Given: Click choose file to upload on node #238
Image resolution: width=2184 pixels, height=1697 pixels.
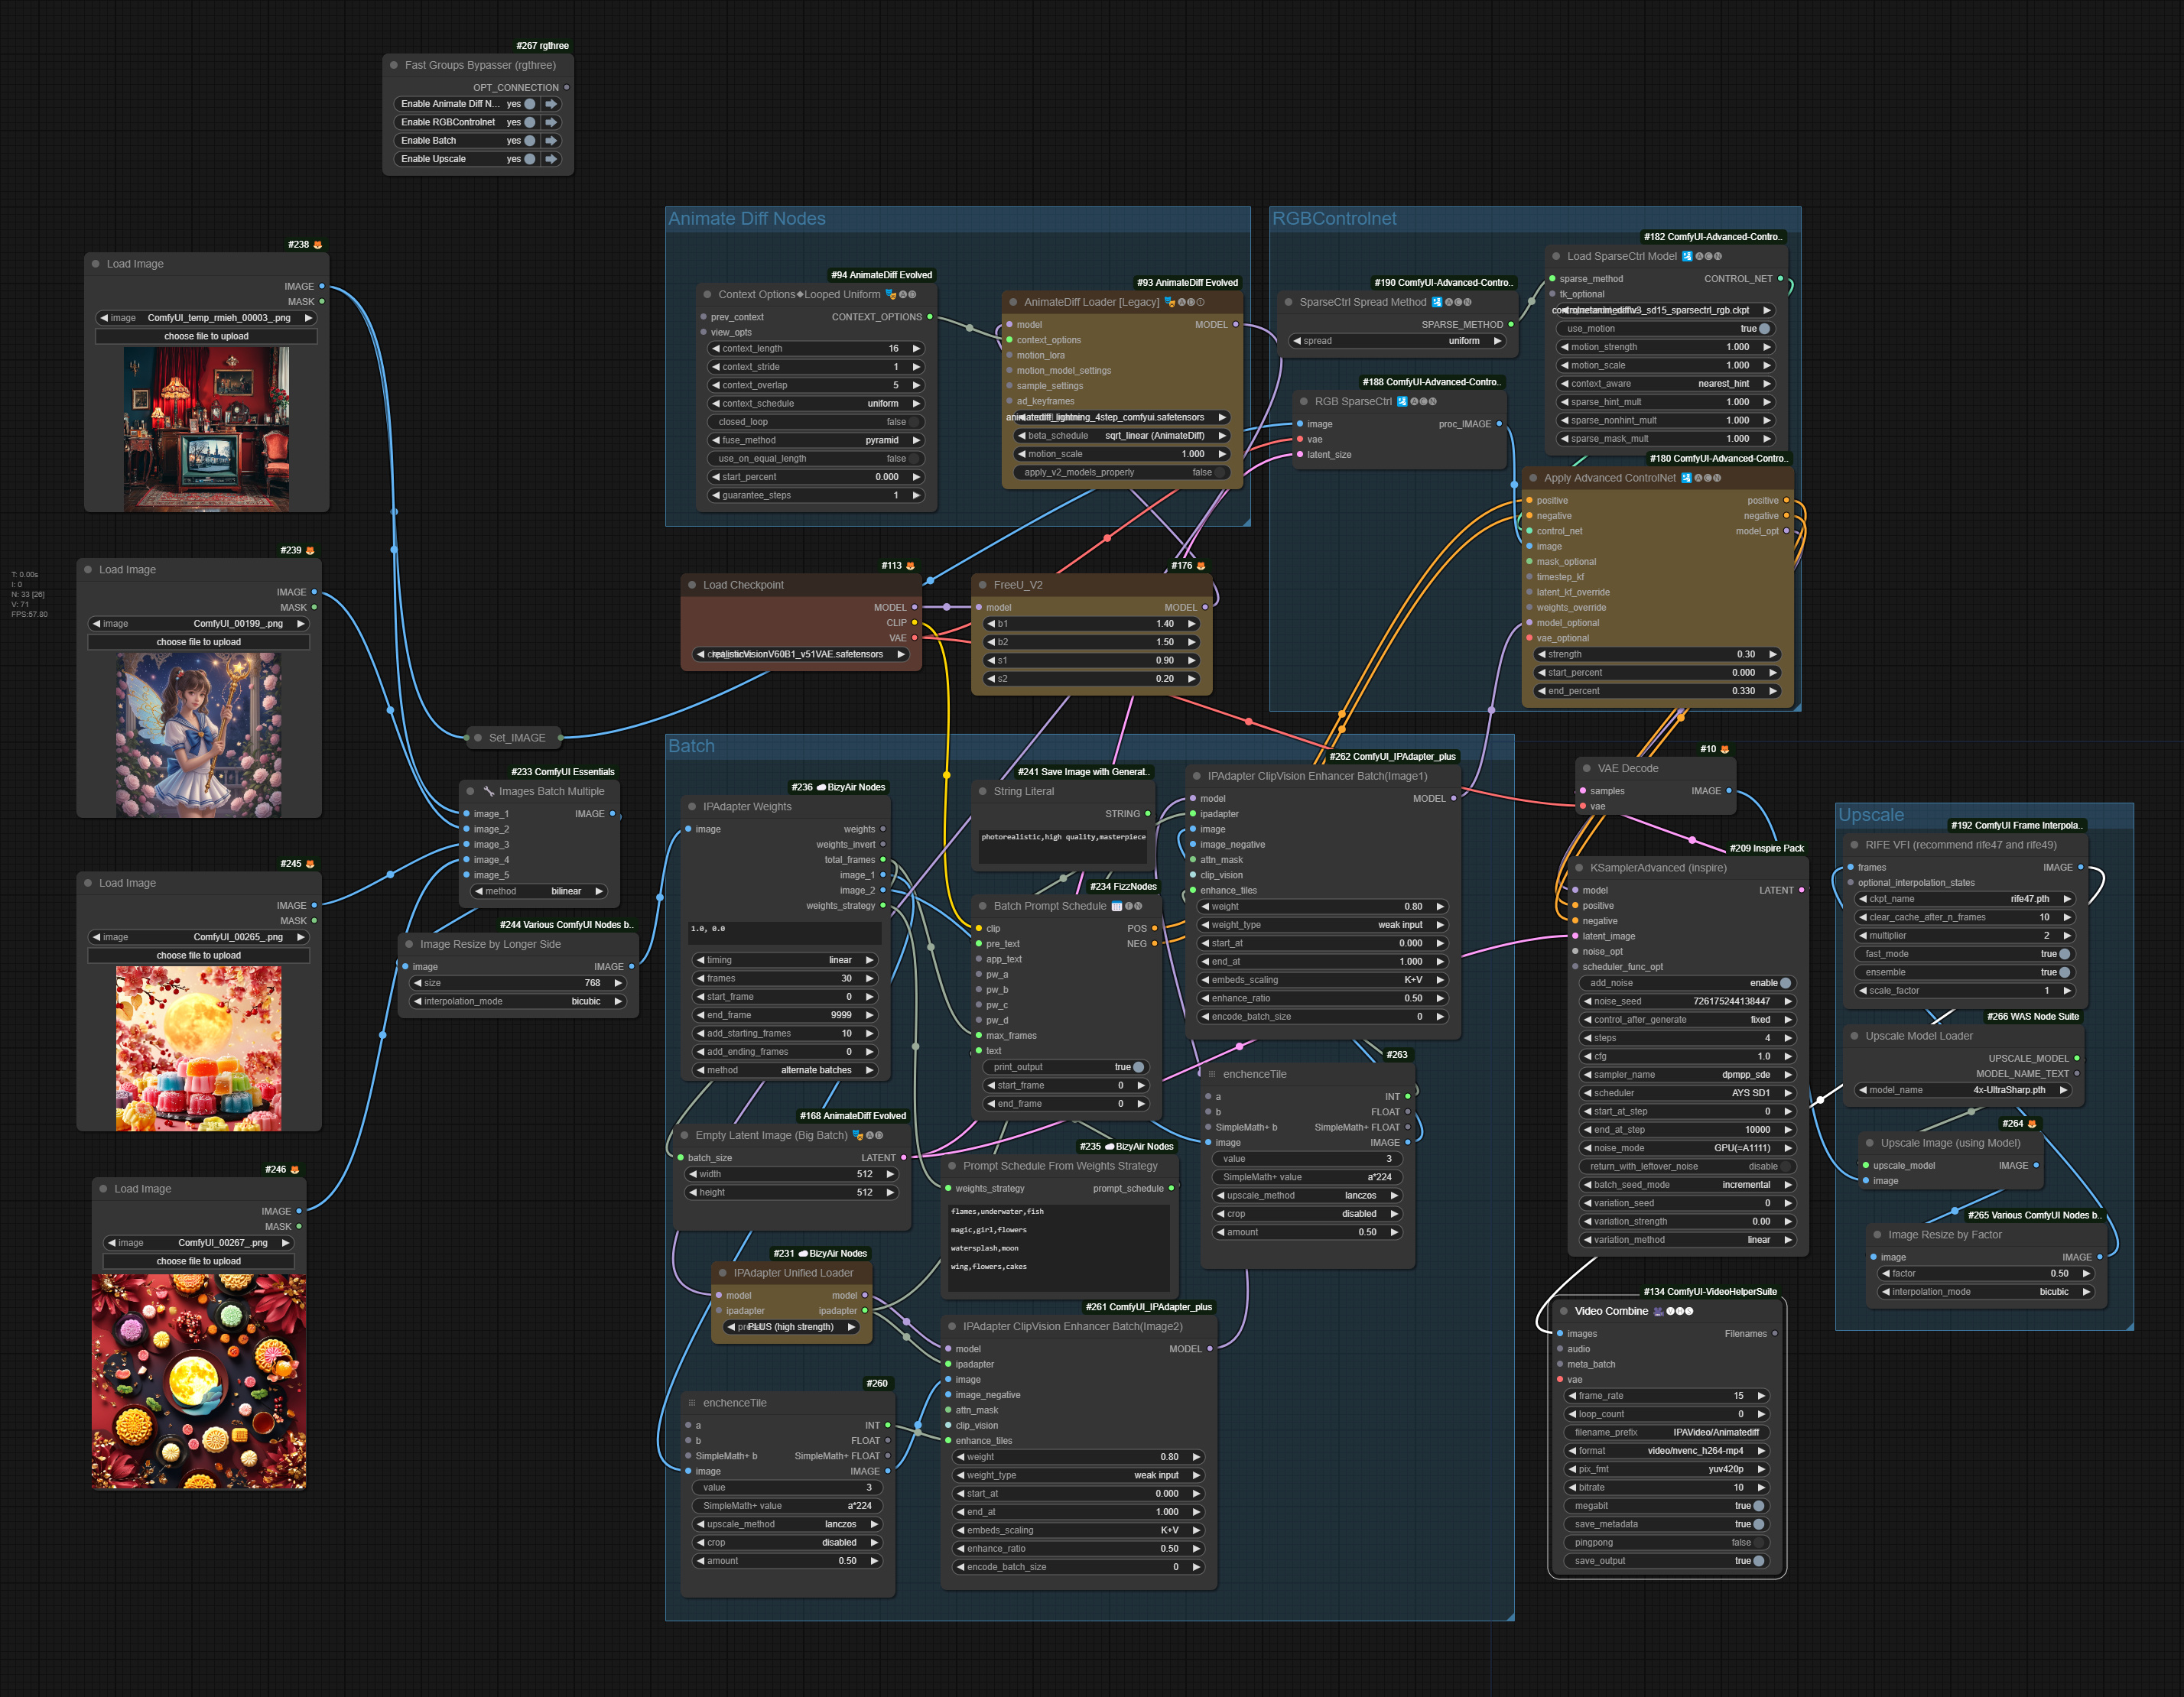Looking at the screenshot, I should tap(206, 337).
